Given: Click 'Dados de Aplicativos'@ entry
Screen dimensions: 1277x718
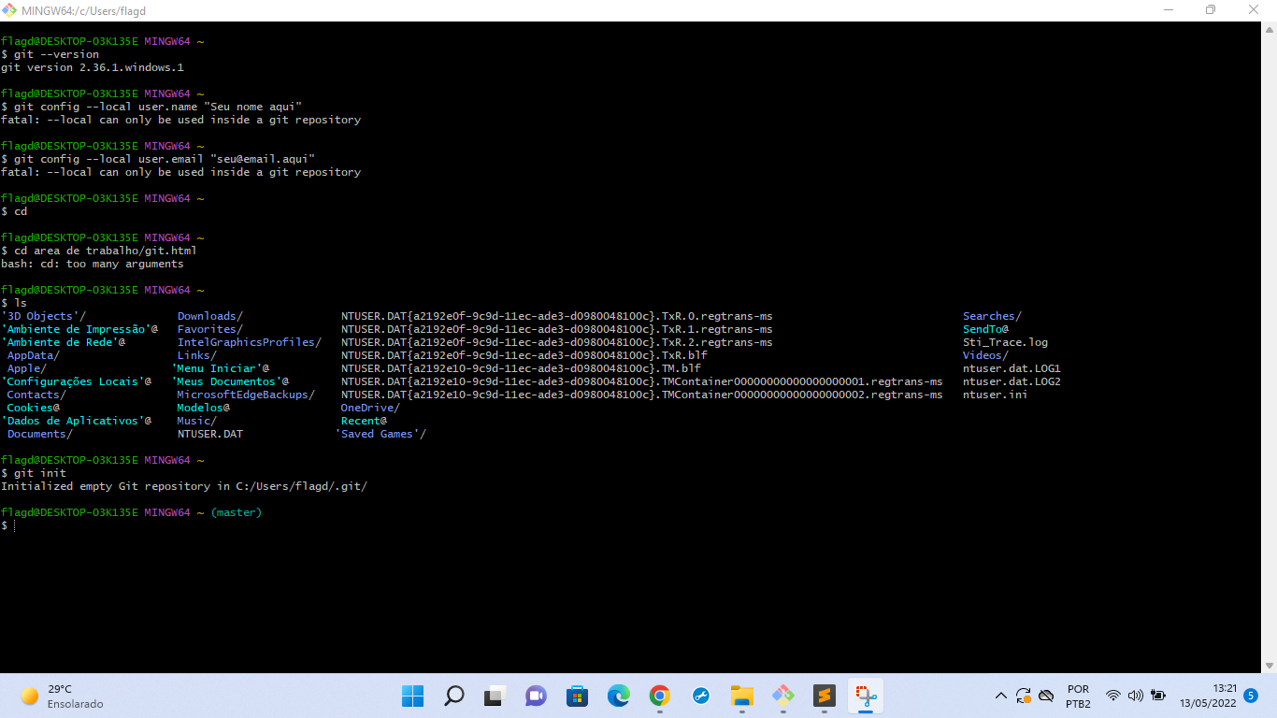Looking at the screenshot, I should tap(77, 421).
